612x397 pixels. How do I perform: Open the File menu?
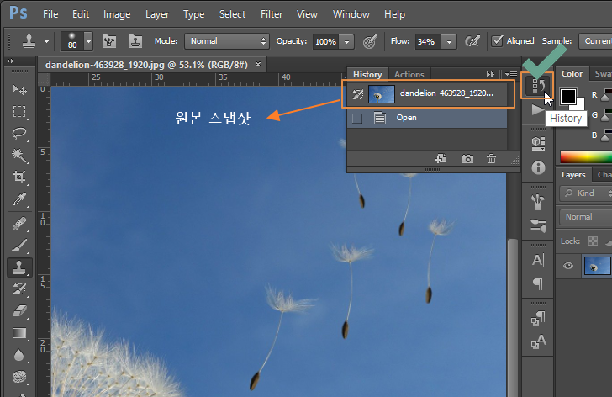click(50, 14)
